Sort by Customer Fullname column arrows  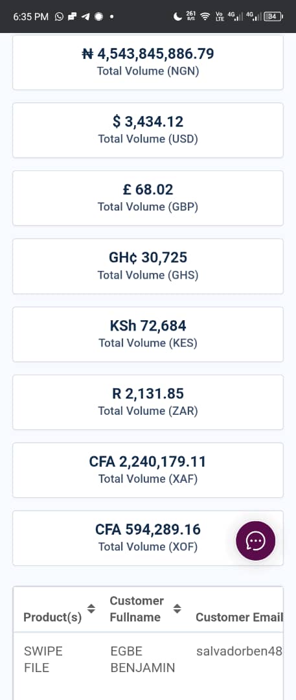[177, 609]
